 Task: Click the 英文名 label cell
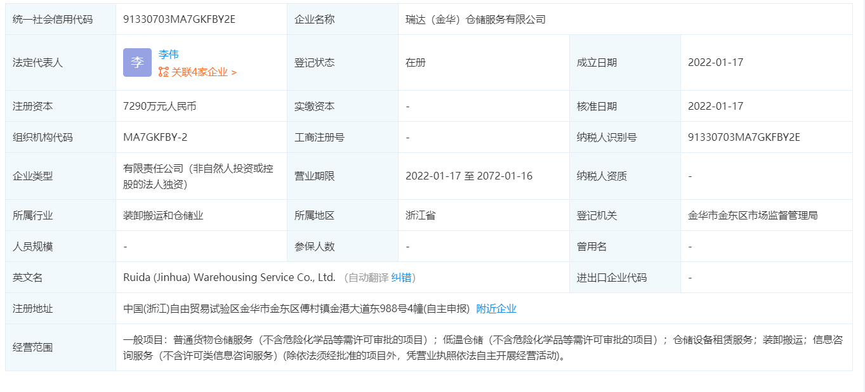click(x=61, y=277)
